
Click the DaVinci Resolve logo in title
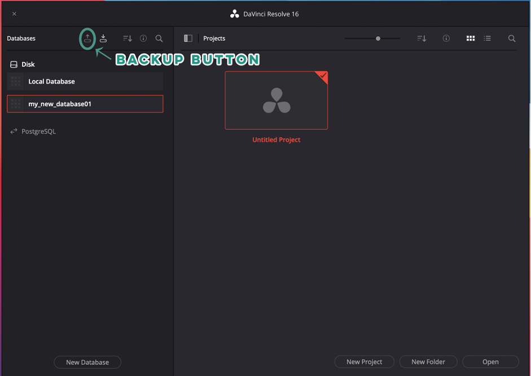(234, 14)
